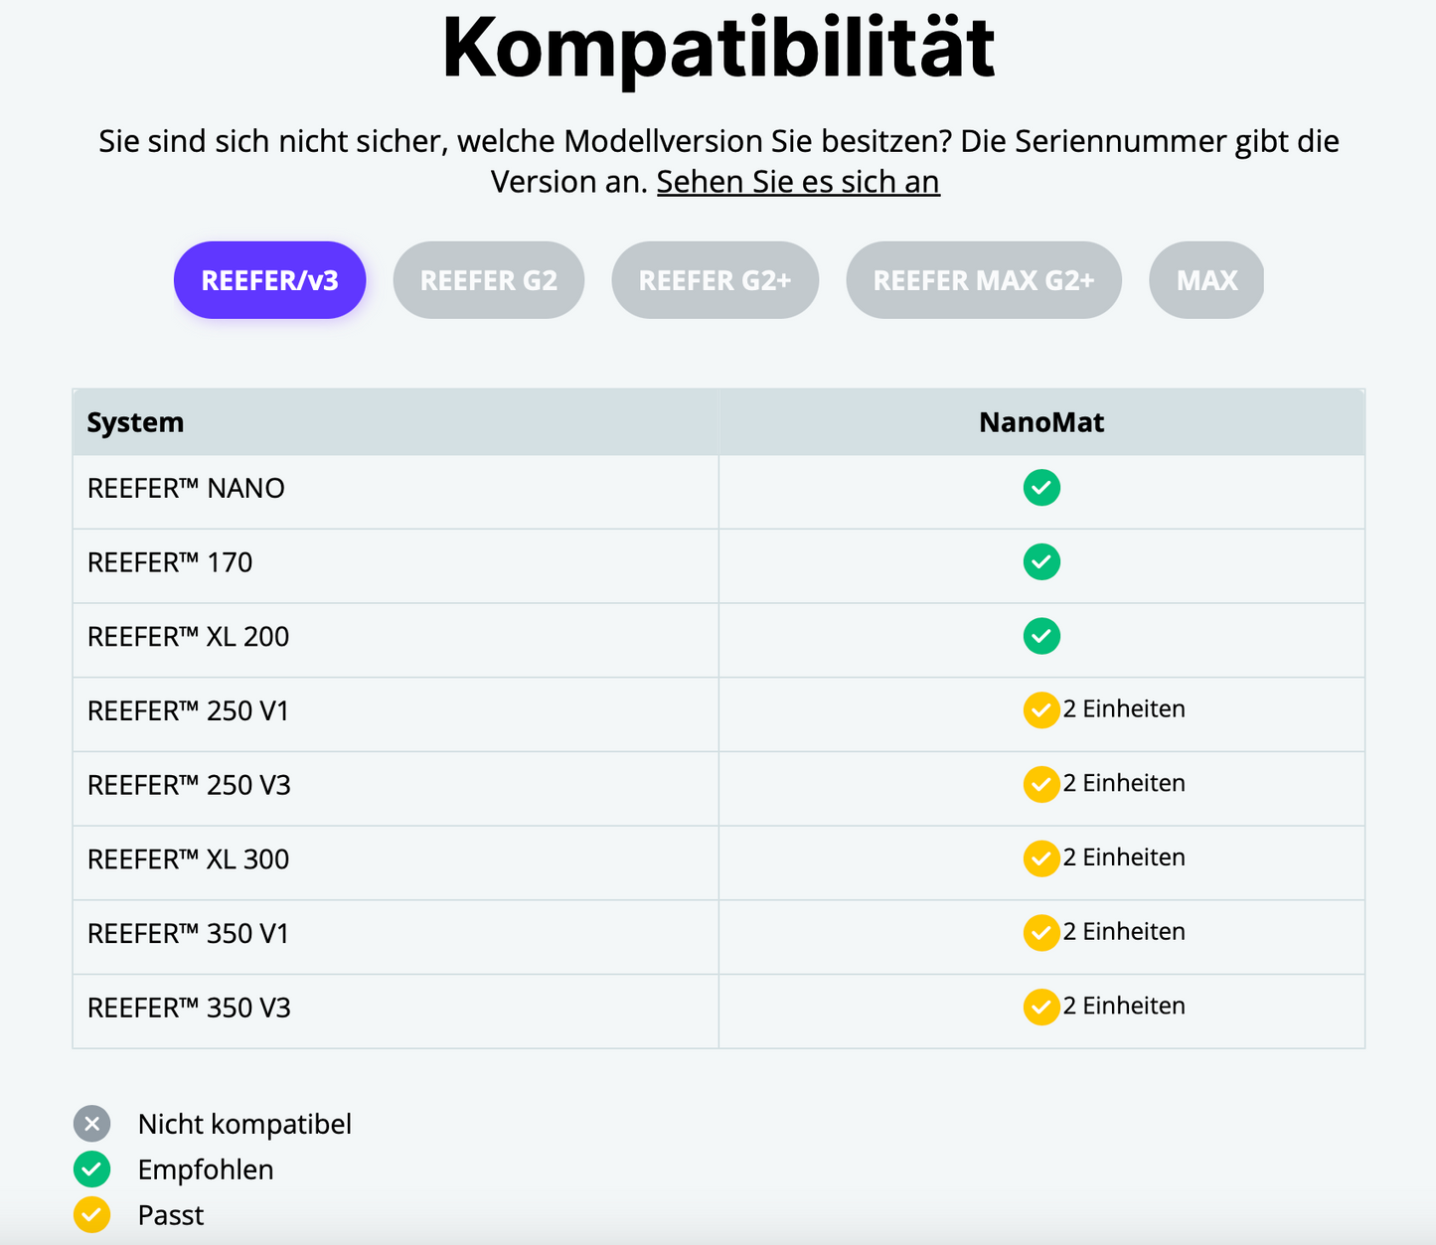Click green checkmark for REEFER NANO row
1436x1245 pixels.
coord(1041,488)
